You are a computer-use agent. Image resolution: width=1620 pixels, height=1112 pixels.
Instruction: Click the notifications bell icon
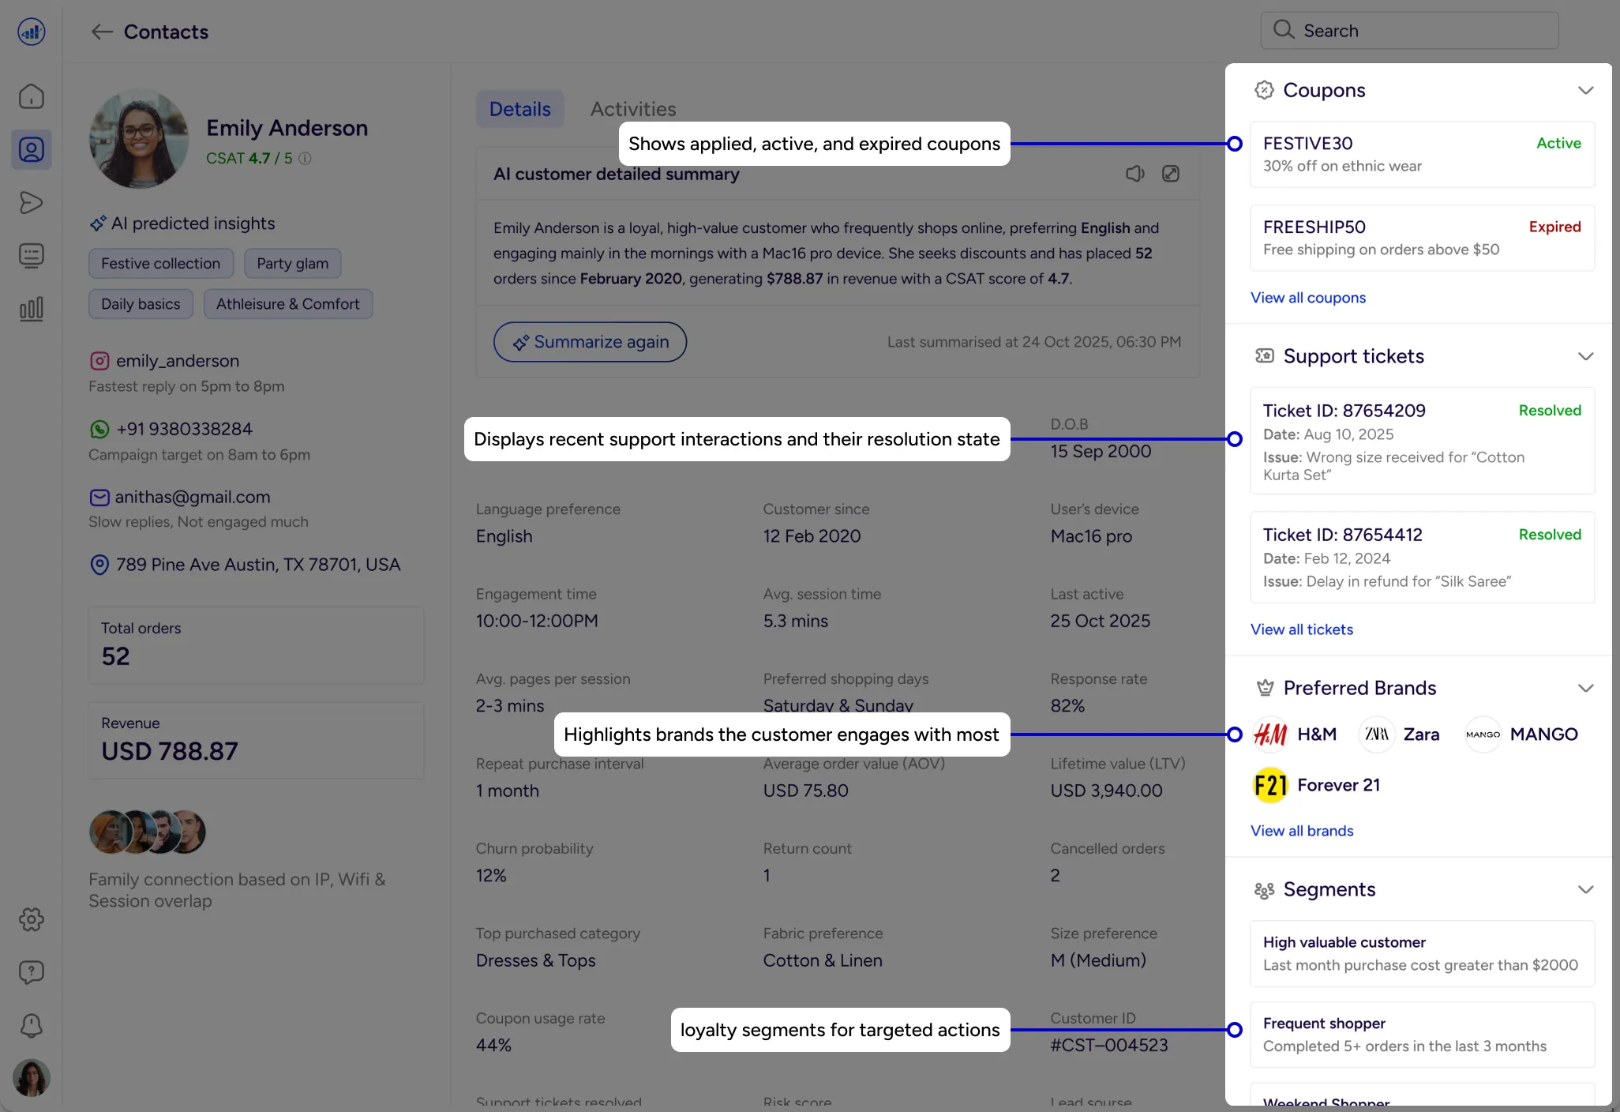point(32,1025)
